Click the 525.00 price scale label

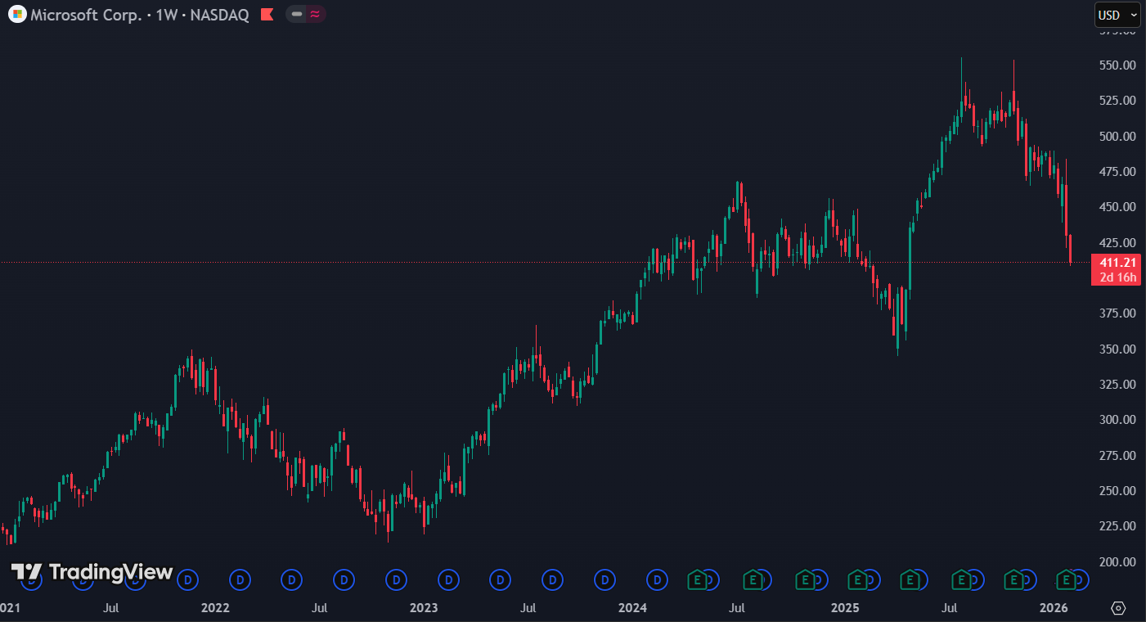[x=1118, y=101]
